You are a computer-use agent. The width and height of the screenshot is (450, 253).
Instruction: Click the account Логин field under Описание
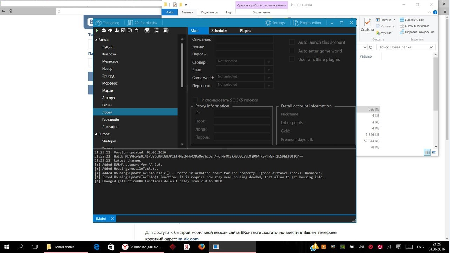point(244,47)
